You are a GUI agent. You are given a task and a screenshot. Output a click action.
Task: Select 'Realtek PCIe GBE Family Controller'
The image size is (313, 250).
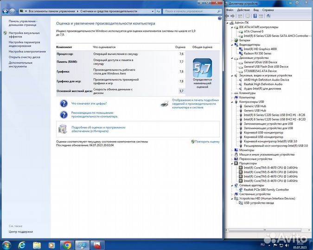coord(266,190)
